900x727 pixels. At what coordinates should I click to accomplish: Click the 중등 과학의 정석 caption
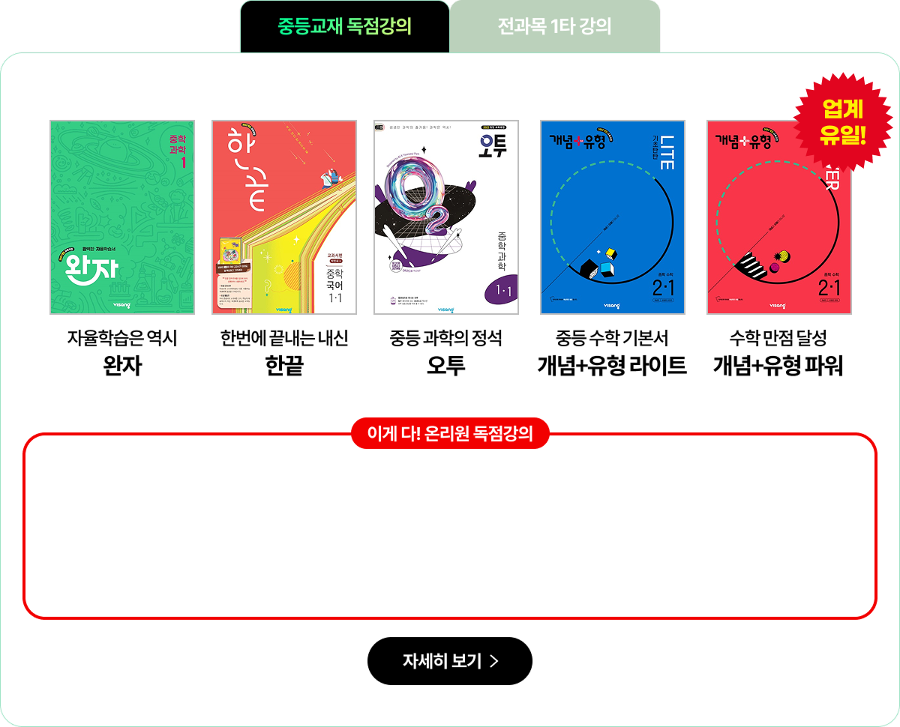point(446,338)
